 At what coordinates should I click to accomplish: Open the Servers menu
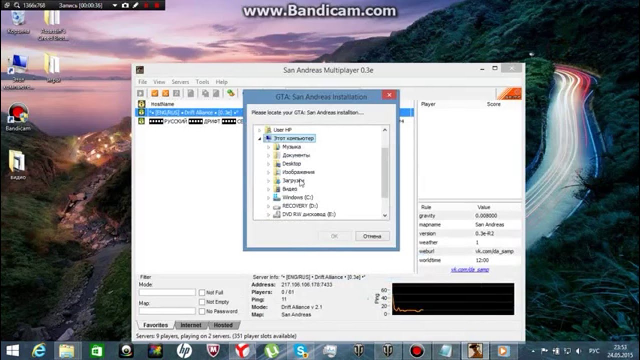pyautogui.click(x=180, y=82)
